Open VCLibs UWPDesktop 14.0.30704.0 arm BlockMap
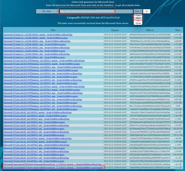Viewport: 185px width, 171px height. pos(43,93)
